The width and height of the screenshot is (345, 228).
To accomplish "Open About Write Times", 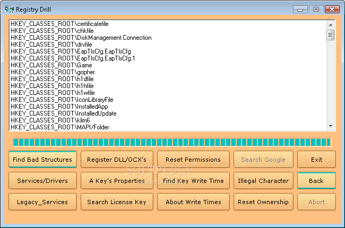I will point(193,202).
